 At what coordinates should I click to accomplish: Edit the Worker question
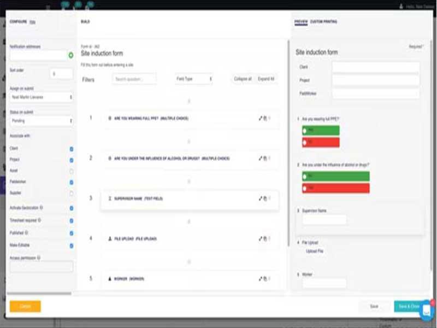click(x=261, y=279)
